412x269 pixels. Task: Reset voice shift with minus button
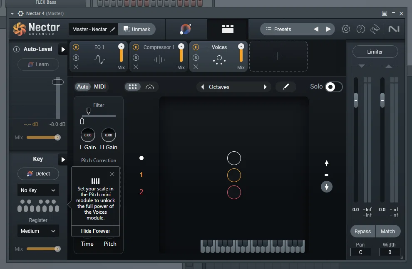tap(327, 175)
